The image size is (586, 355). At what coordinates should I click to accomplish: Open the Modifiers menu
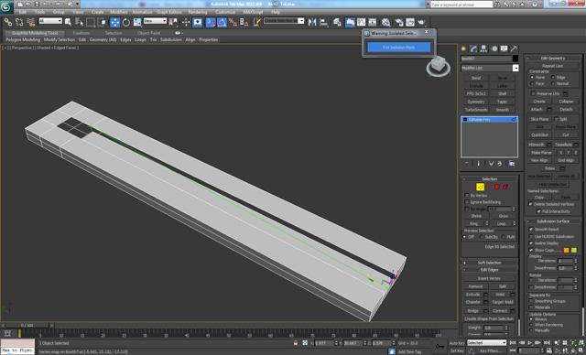click(119, 12)
